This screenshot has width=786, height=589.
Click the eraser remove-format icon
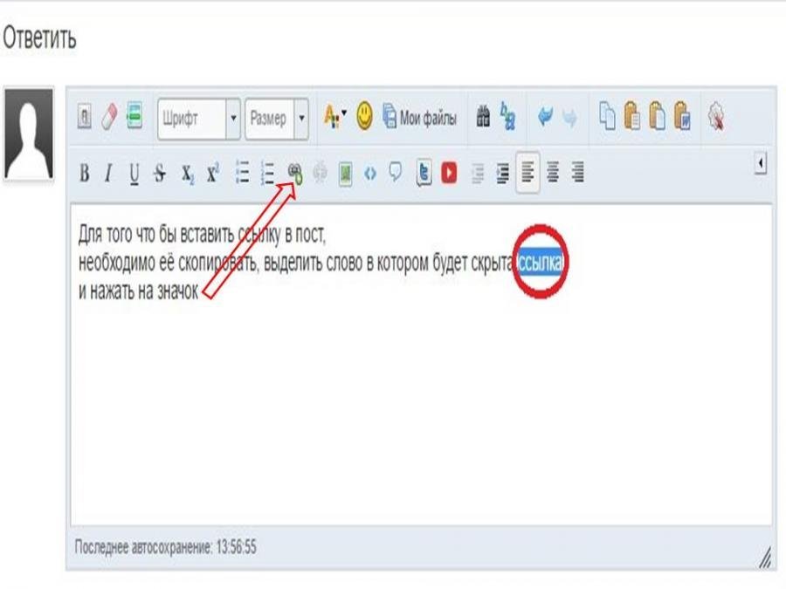(109, 117)
